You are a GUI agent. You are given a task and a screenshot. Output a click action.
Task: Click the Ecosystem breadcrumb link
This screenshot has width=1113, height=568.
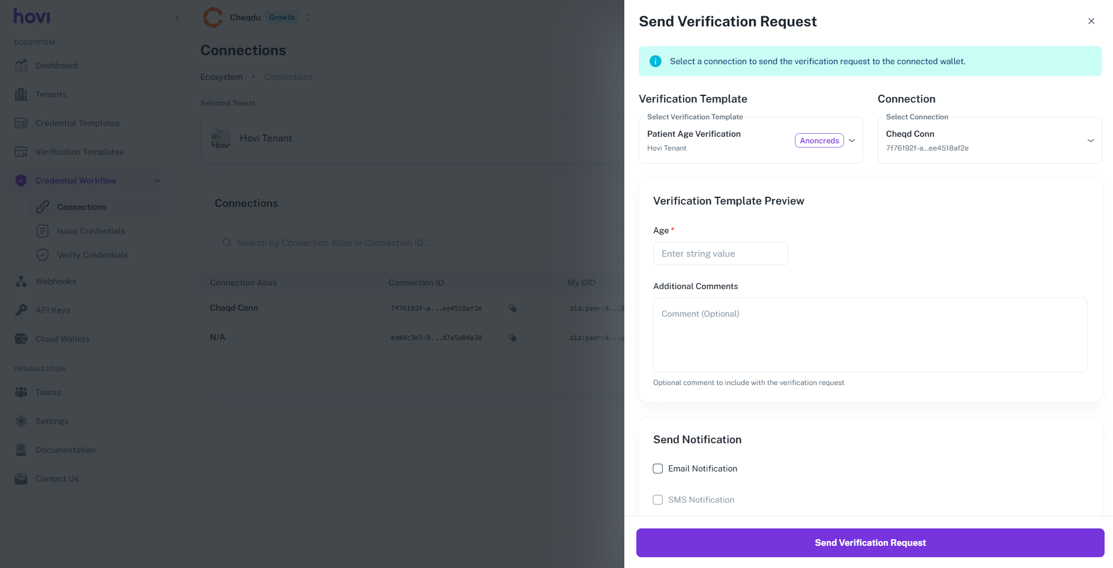(x=222, y=77)
